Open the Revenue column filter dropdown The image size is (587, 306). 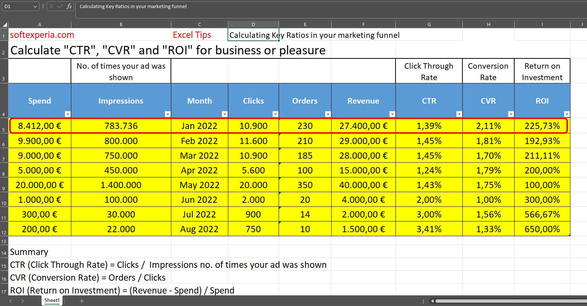click(x=392, y=114)
